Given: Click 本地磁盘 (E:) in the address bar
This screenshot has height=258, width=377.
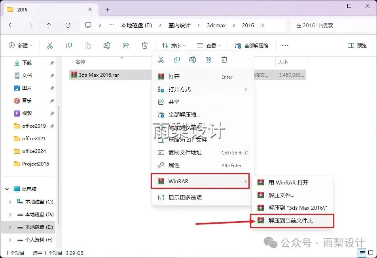Looking at the screenshot, I should coord(136,25).
